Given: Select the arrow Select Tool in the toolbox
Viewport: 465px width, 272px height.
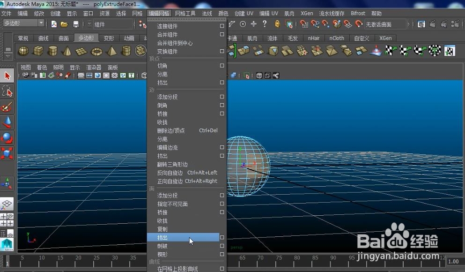Looking at the screenshot, I should pyautogui.click(x=7, y=75).
